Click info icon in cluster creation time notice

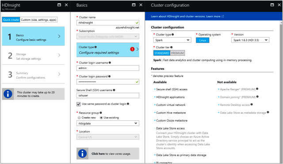tap(8, 94)
